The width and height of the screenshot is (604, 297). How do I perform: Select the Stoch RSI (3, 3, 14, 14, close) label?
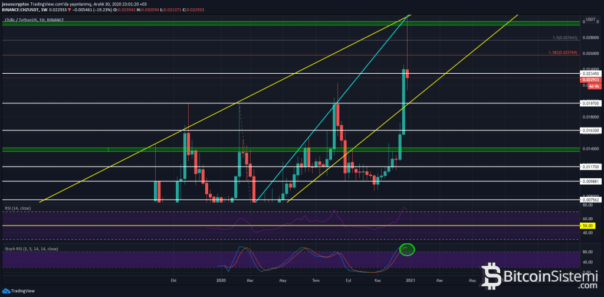coord(32,249)
